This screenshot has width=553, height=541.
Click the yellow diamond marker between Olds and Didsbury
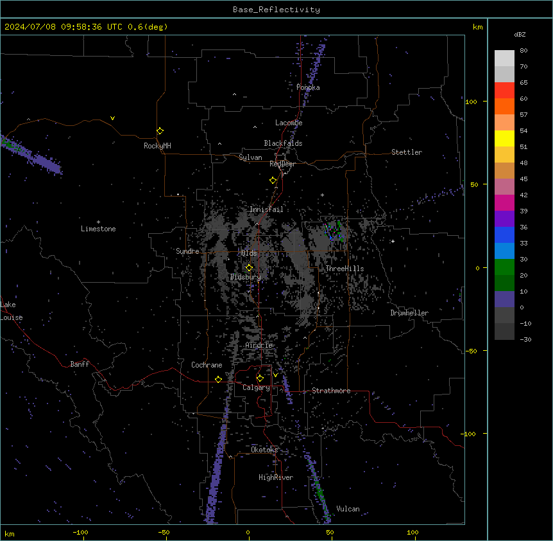249,268
